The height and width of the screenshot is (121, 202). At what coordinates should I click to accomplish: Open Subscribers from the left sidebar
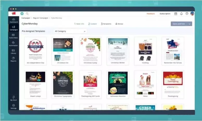[13, 36]
